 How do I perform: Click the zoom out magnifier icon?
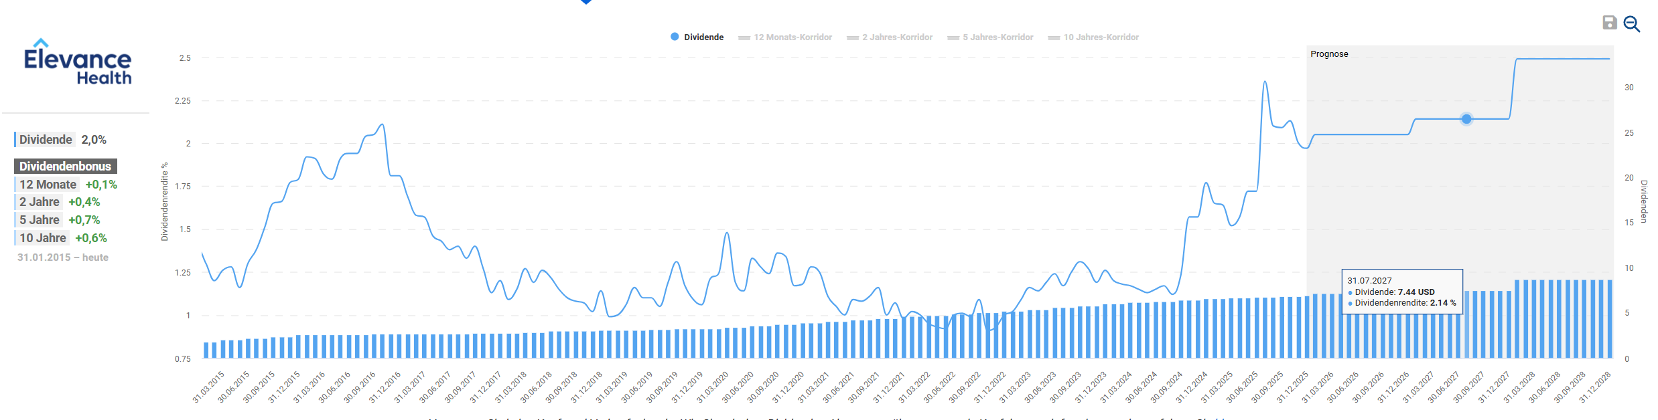(1632, 24)
